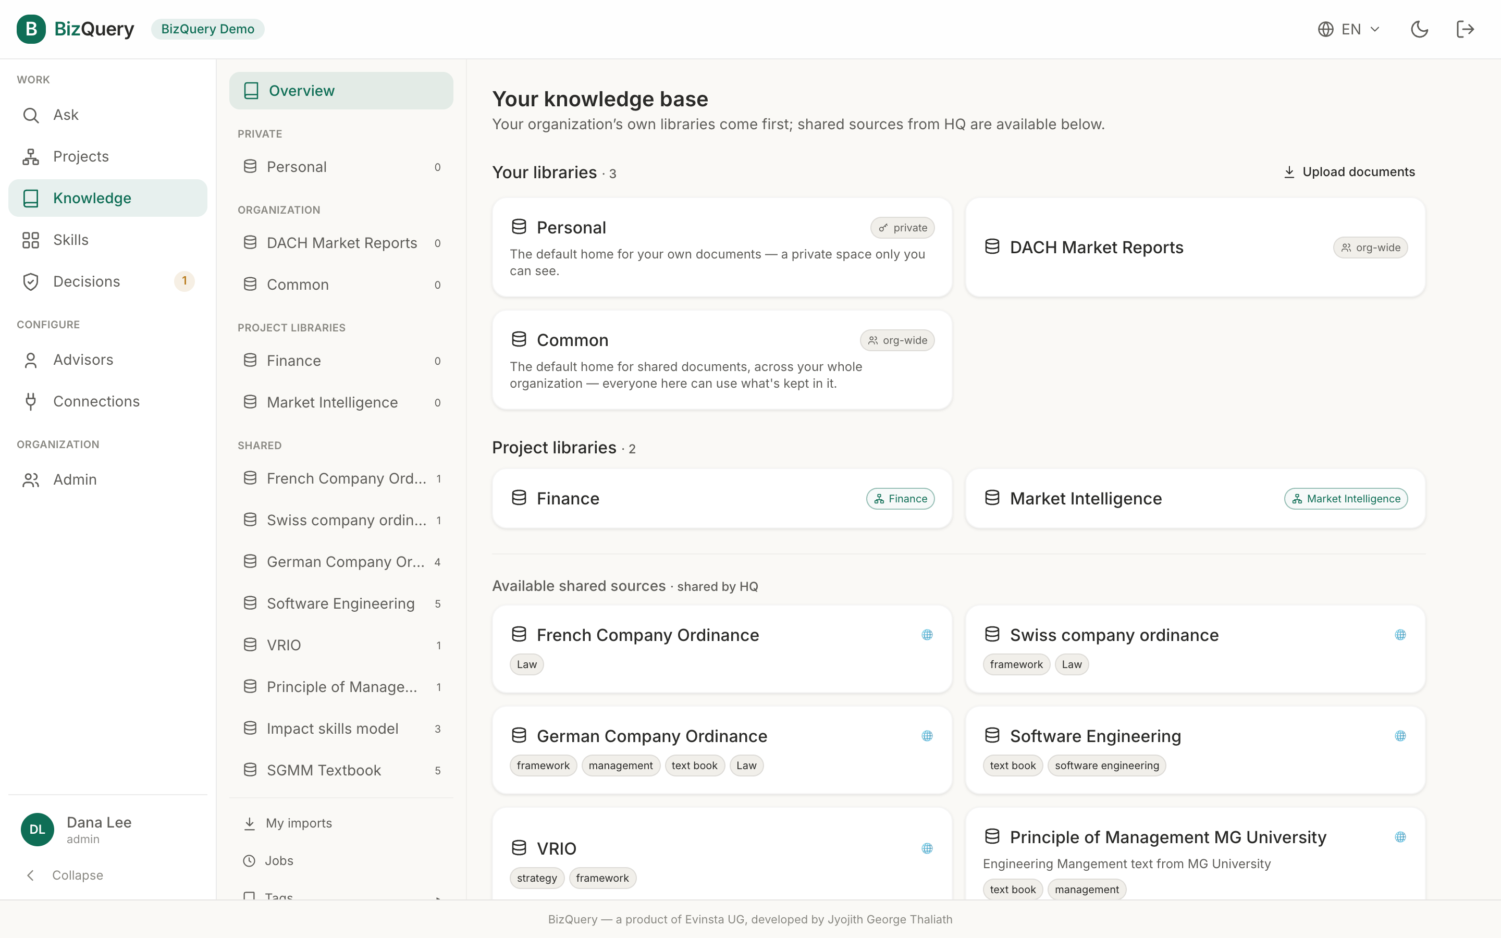Open Principle of Manage... in the shared list
Viewport: 1501px width, 938px height.
(x=341, y=687)
